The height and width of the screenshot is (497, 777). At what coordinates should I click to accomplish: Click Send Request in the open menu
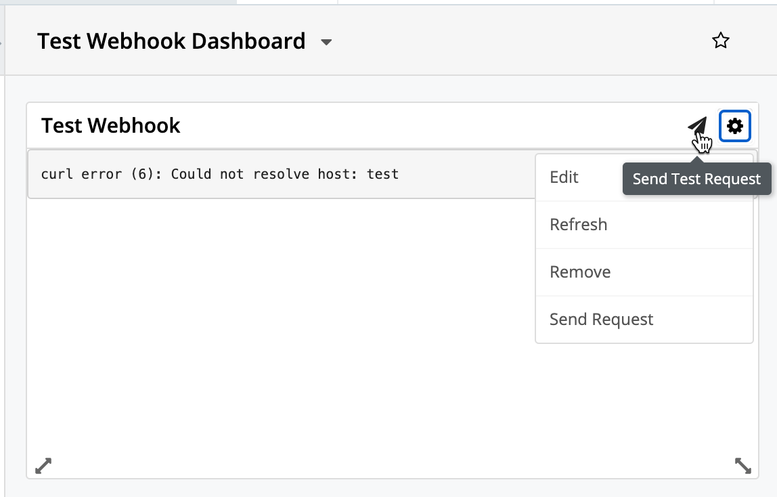coord(601,319)
